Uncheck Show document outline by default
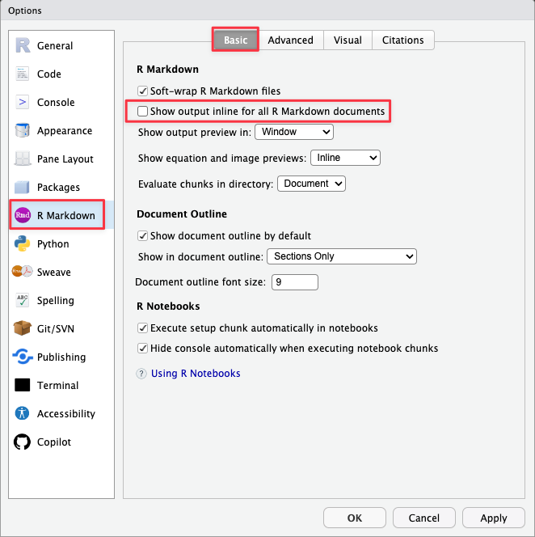 click(142, 236)
